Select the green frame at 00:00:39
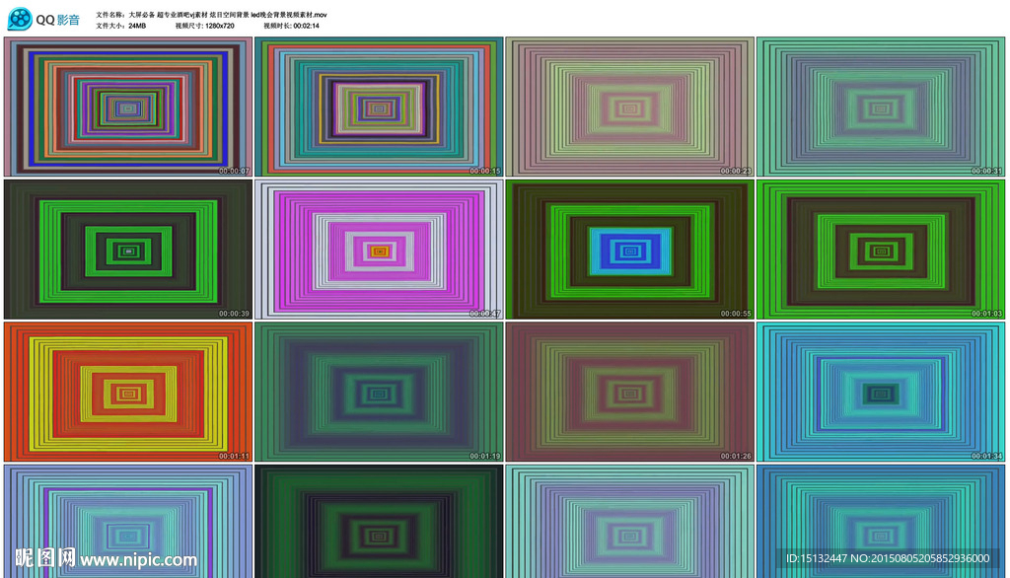The image size is (1010, 578). point(128,250)
